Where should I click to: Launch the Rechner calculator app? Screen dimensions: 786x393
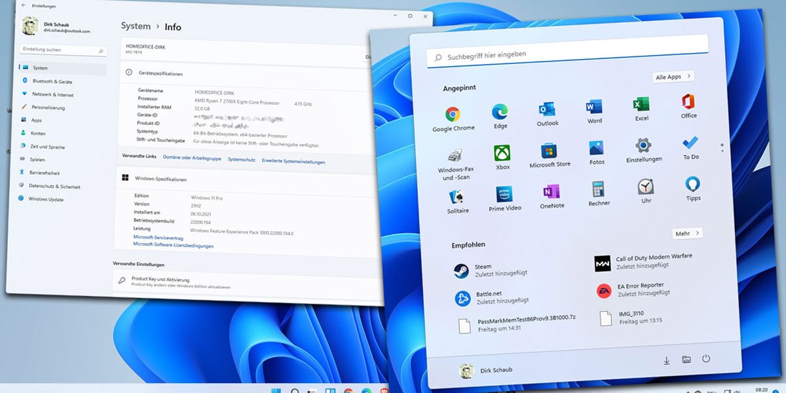[x=598, y=192]
